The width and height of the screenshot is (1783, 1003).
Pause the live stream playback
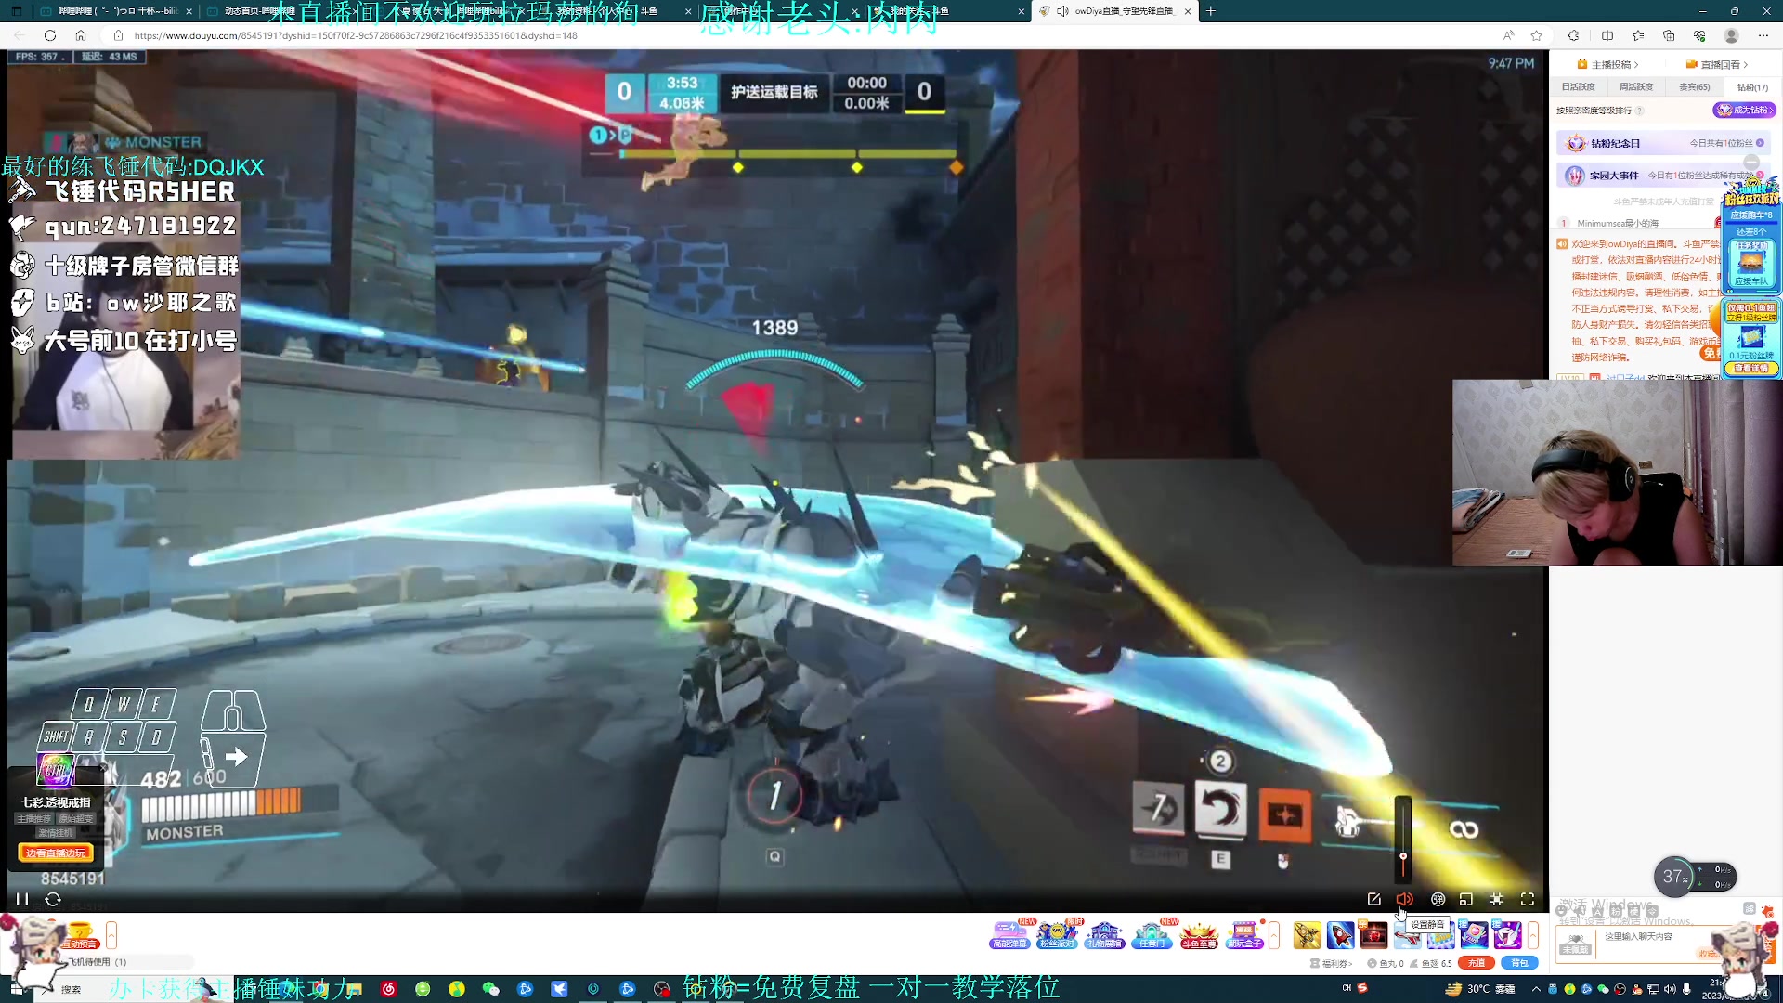[22, 899]
